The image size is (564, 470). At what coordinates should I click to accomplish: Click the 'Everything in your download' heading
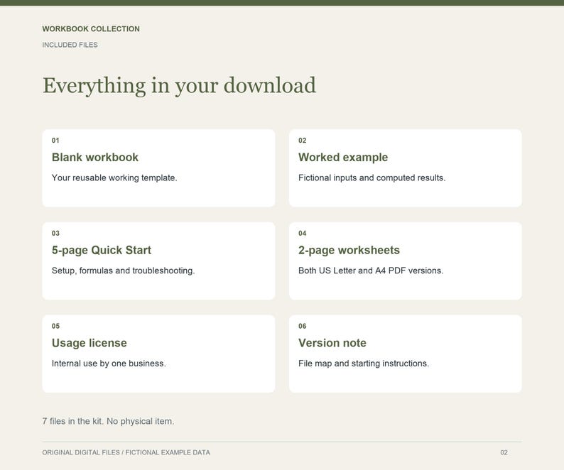179,86
